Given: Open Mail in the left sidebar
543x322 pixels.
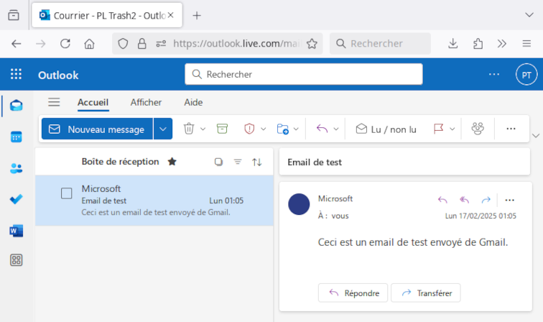Looking at the screenshot, I should pos(16,106).
